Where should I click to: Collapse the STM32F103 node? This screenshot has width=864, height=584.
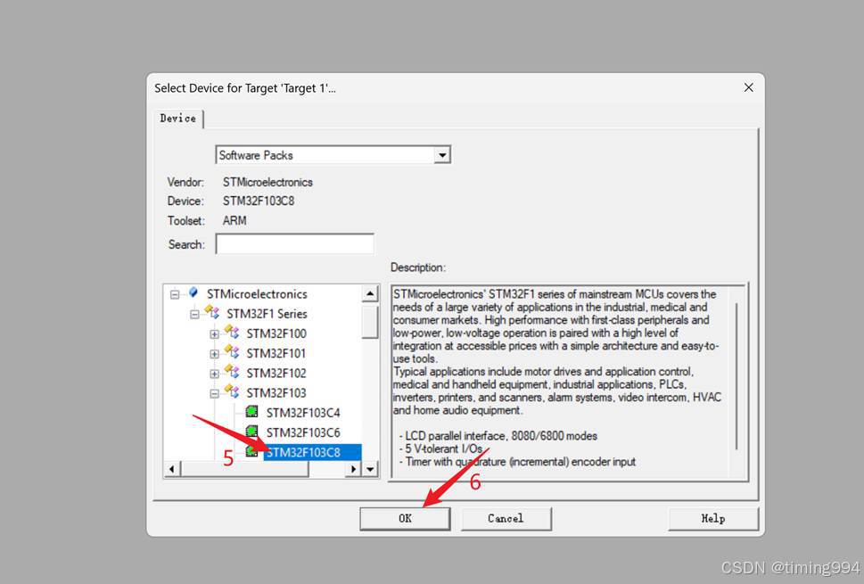coord(214,393)
